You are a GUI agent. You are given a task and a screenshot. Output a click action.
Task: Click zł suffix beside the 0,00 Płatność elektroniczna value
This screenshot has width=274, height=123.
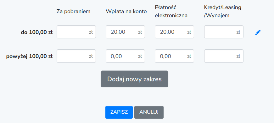[189, 56]
